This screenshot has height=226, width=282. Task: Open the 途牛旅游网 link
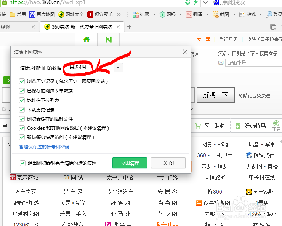pyautogui.click(x=213, y=203)
